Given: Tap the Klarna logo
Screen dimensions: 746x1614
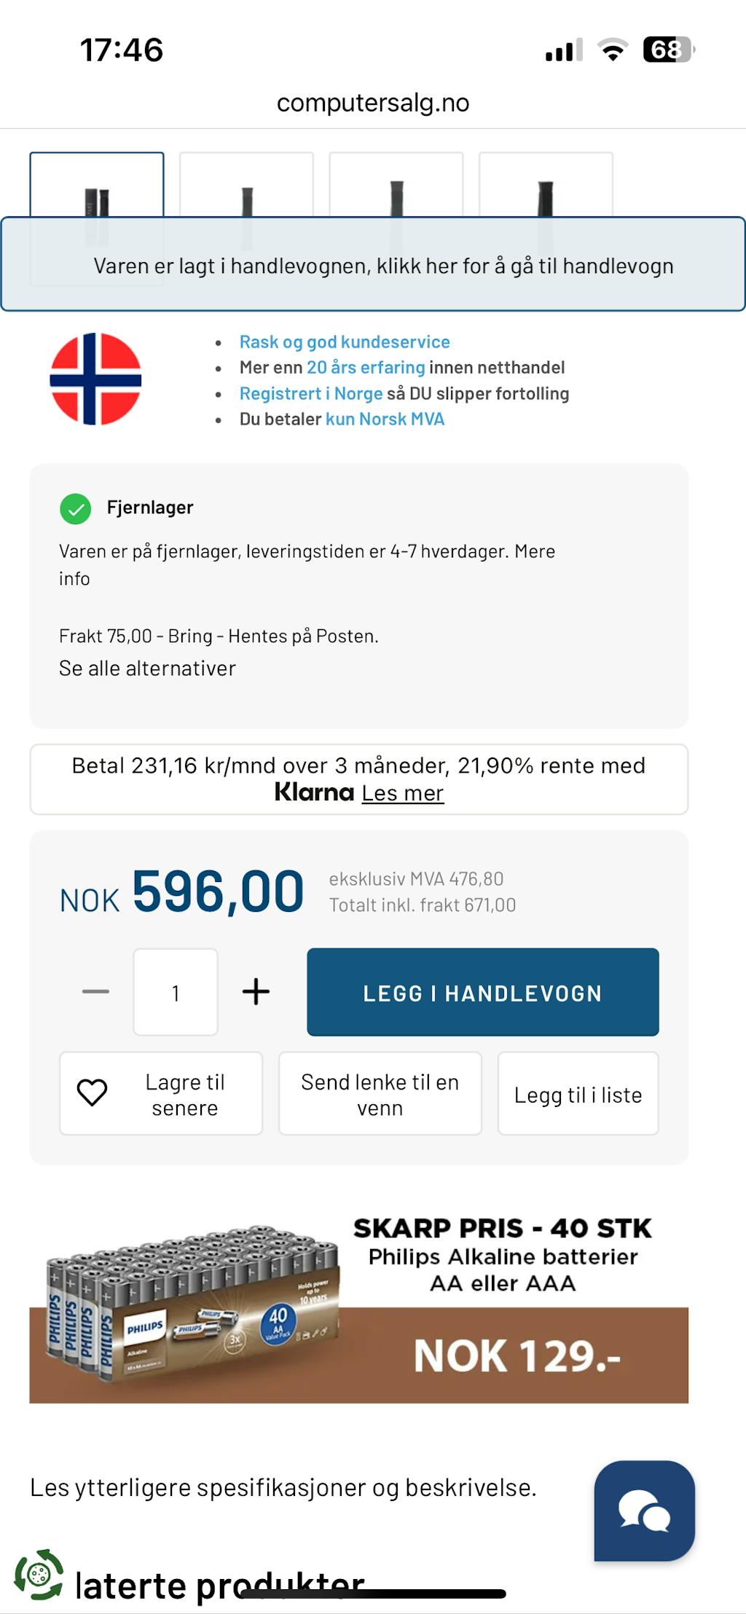Looking at the screenshot, I should coord(314,792).
